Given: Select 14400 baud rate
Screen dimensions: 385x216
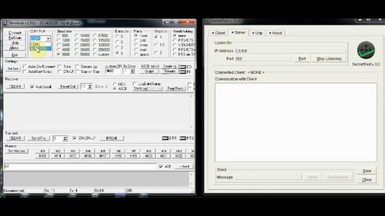Looking at the screenshot, I should [77, 36].
